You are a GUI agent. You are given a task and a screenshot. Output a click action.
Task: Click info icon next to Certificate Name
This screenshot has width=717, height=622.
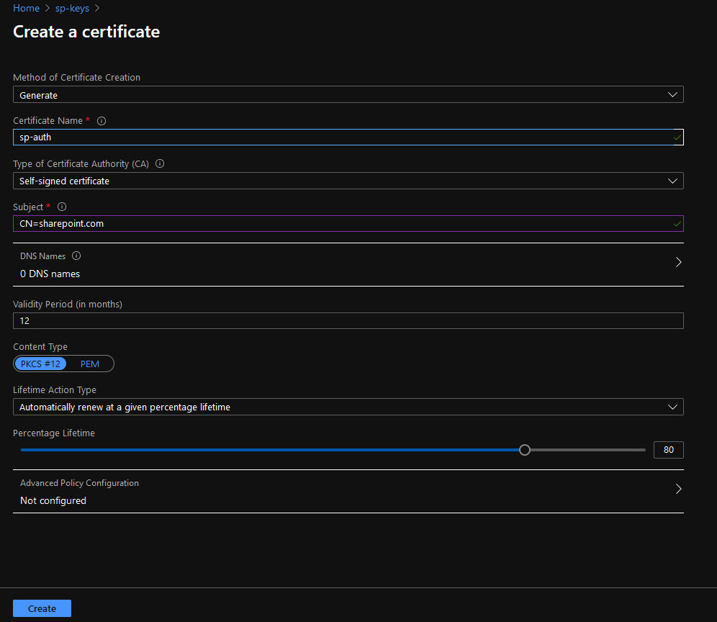102,121
